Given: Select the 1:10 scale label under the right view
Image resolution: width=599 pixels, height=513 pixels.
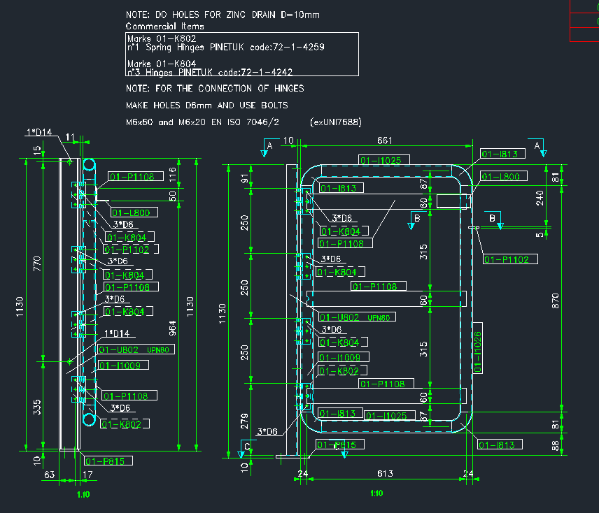Looking at the screenshot, I should point(376,493).
